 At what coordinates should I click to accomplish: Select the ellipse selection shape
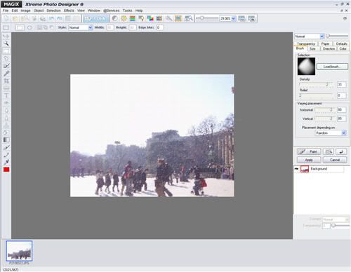pyautogui.click(x=29, y=27)
